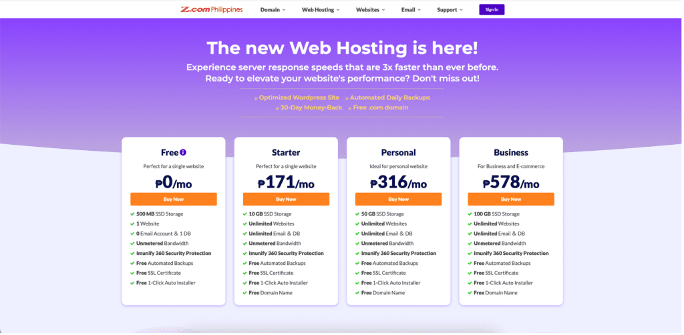Image resolution: width=684 pixels, height=335 pixels.
Task: Click the Sign In button
Action: 492,9
